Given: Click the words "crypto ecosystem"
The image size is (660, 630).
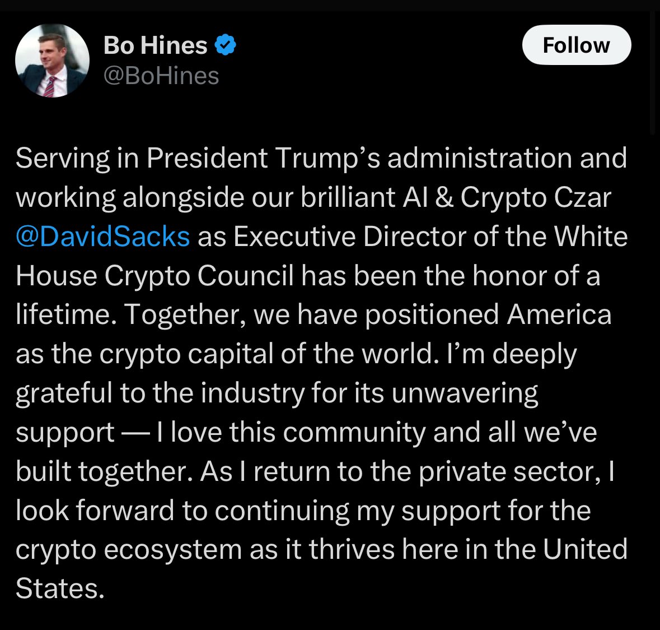Looking at the screenshot, I should click(129, 550).
